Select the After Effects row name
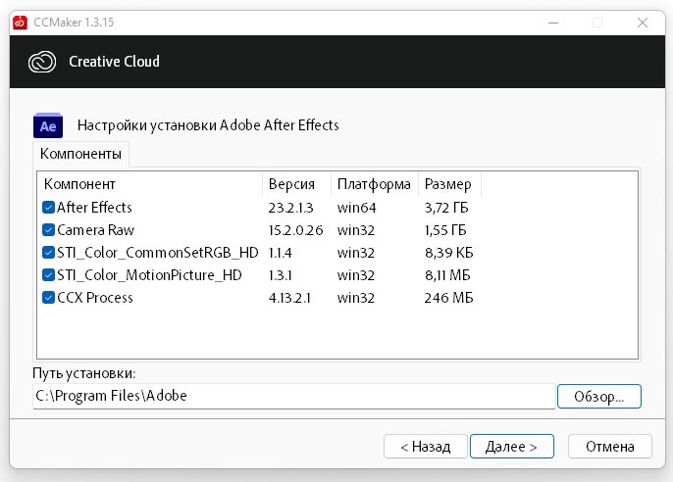The image size is (673, 482). (94, 208)
